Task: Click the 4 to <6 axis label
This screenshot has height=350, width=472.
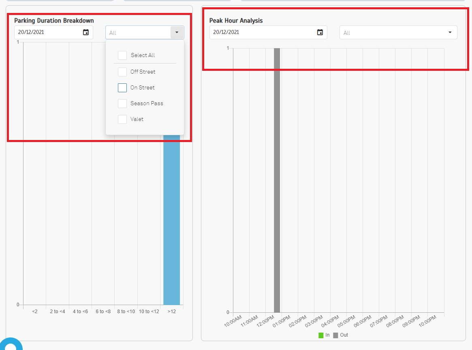Action: pyautogui.click(x=80, y=312)
